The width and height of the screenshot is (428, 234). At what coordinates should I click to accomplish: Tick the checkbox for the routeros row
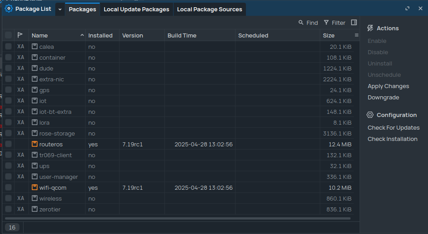click(8, 144)
